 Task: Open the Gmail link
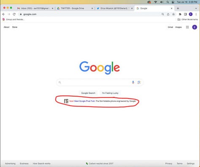click(x=170, y=27)
